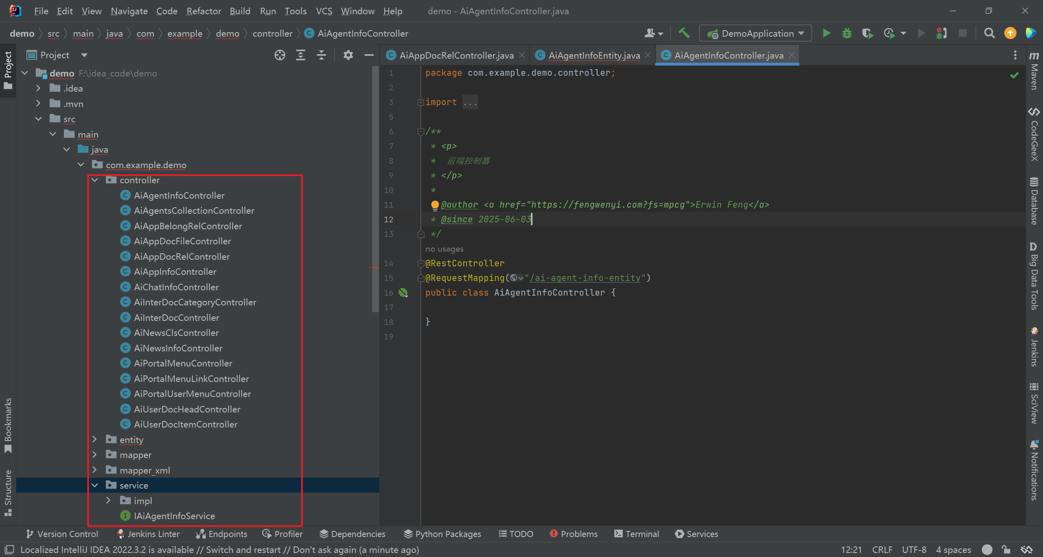Open the Navigate menu
This screenshot has height=557, width=1043.
129,11
